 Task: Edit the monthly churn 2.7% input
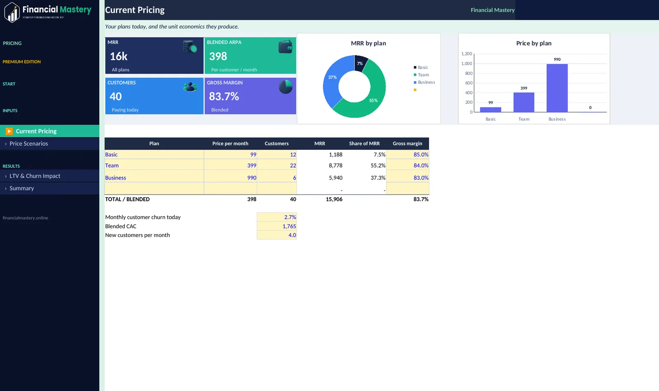coord(277,217)
